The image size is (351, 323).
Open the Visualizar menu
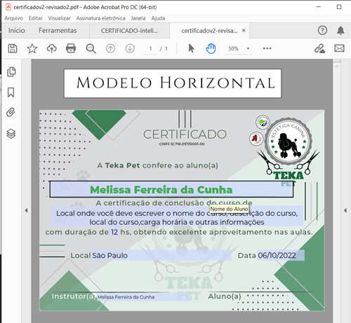click(59, 18)
